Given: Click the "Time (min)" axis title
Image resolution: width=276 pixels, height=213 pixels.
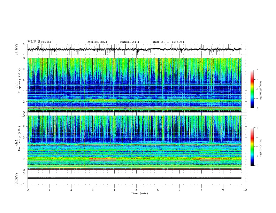Looking at the screenshot, I should [x=139, y=193].
